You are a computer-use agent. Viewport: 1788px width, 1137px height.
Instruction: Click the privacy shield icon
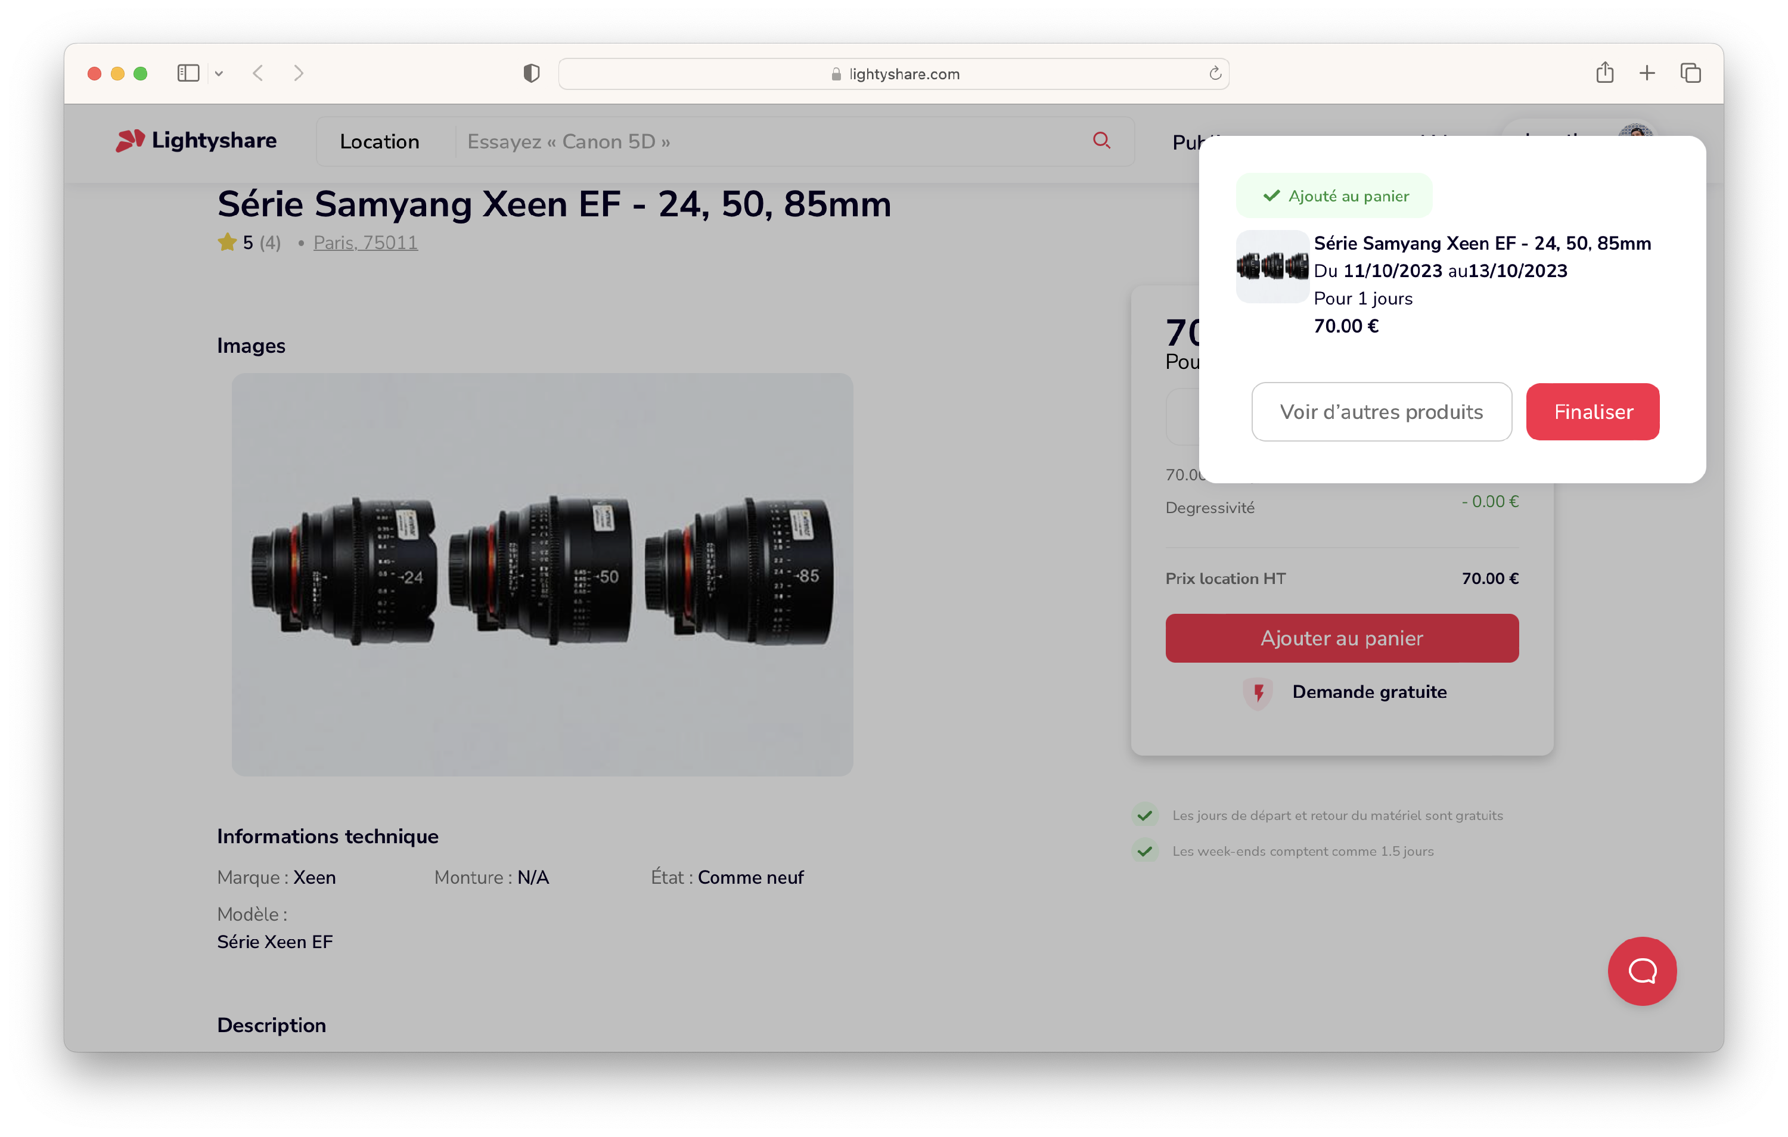531,73
